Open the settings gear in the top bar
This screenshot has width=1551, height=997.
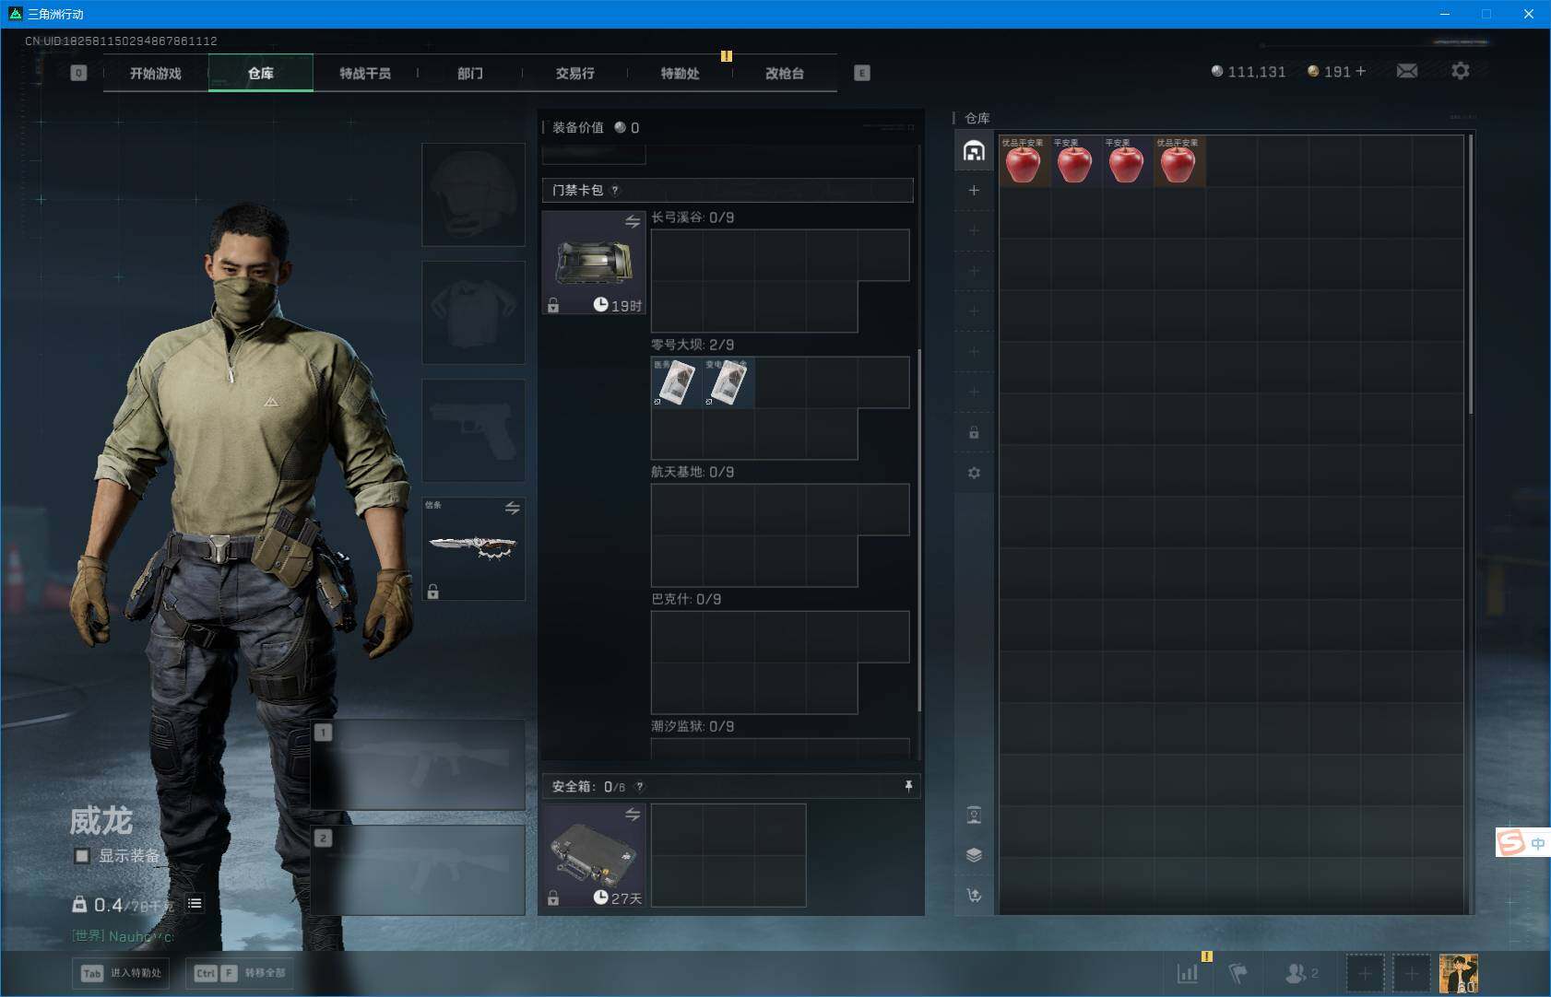coord(1460,71)
